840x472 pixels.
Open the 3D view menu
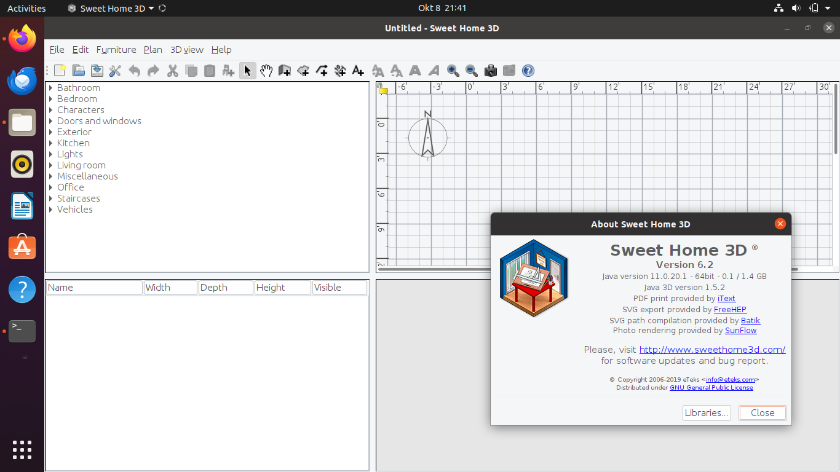pos(187,50)
